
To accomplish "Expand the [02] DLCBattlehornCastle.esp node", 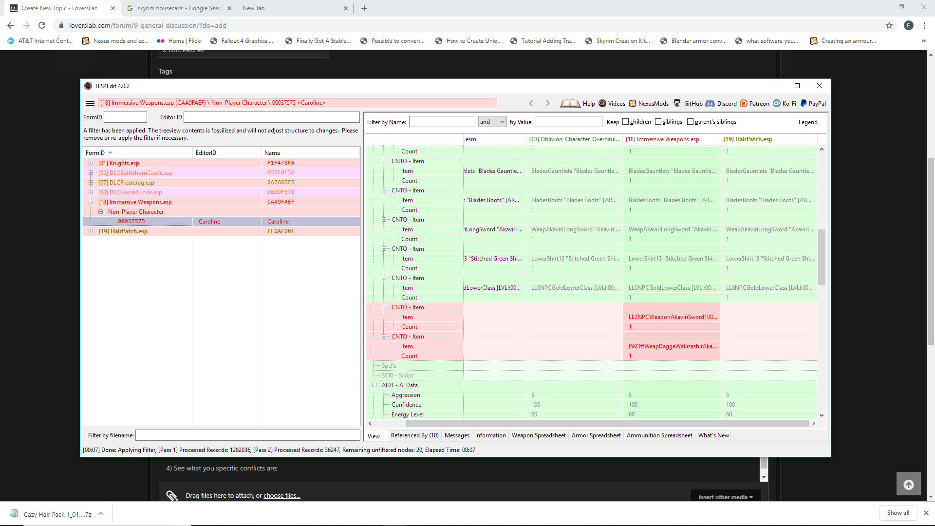I will [x=91, y=173].
